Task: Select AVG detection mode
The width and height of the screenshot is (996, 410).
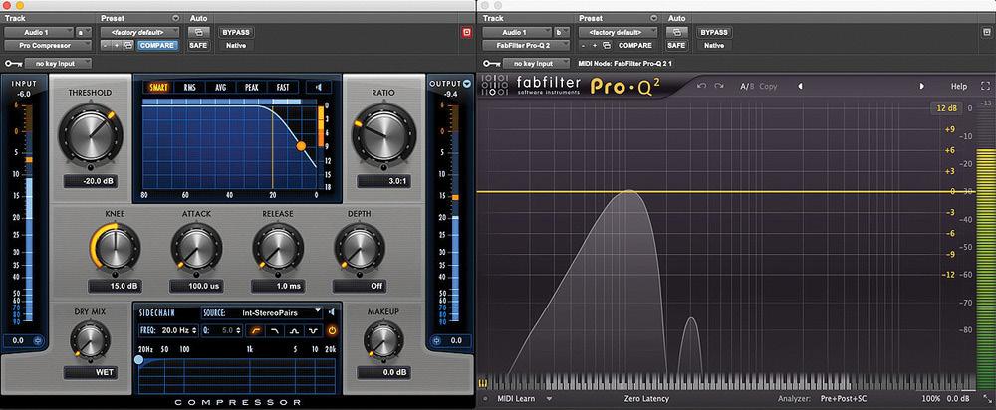Action: click(221, 87)
